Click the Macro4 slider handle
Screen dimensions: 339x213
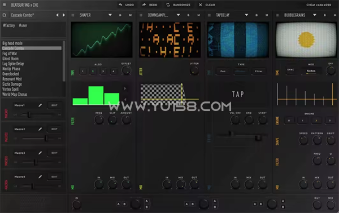point(32,186)
